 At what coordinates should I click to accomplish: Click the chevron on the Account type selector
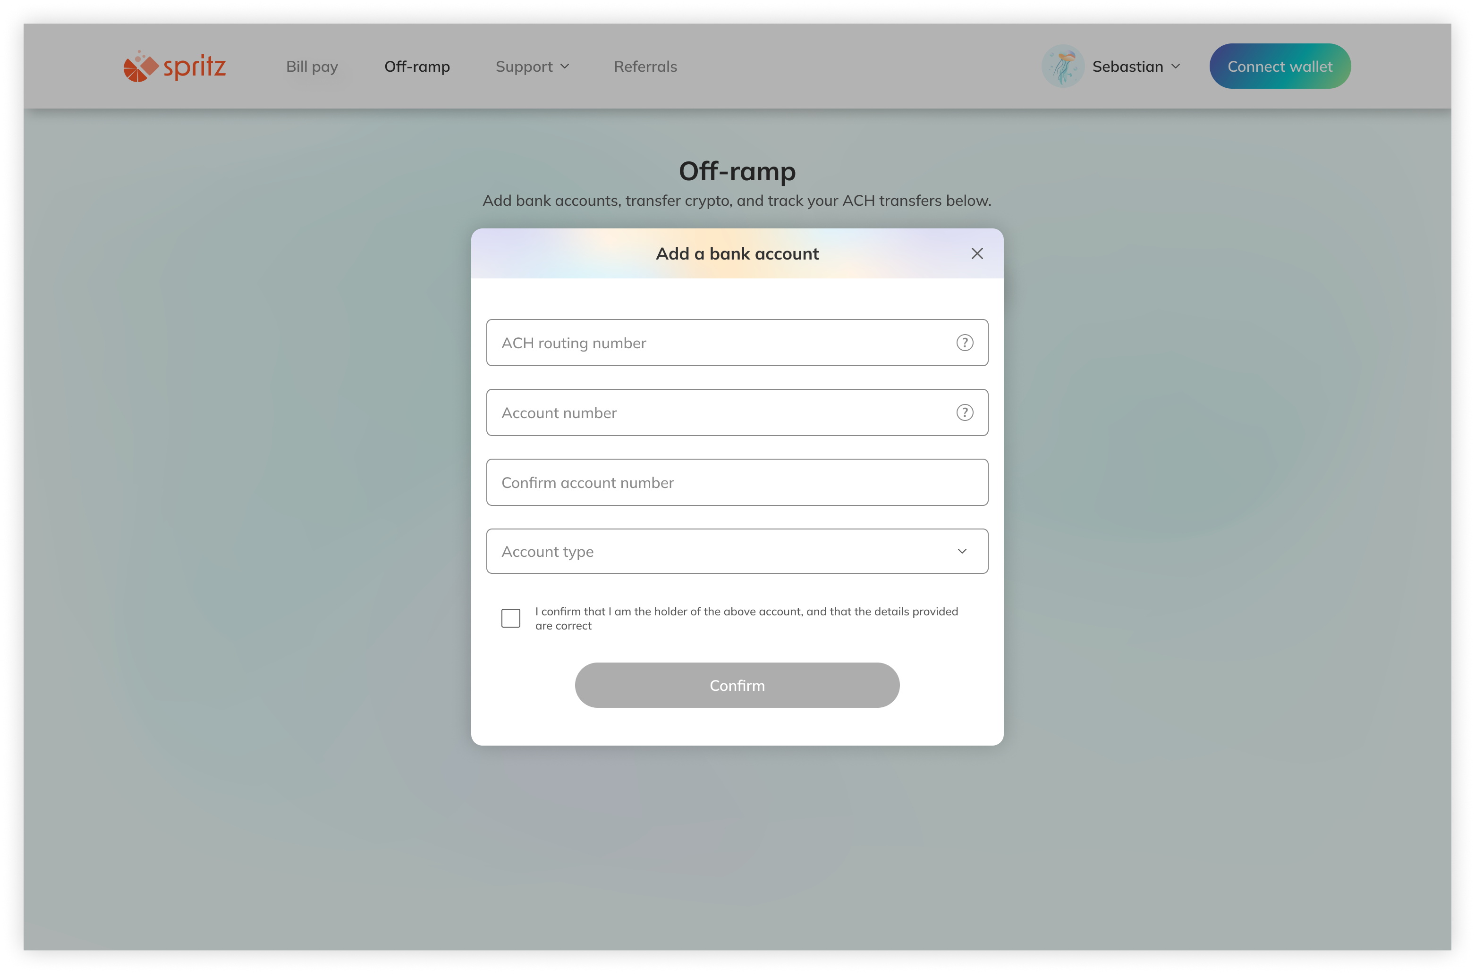tap(962, 551)
